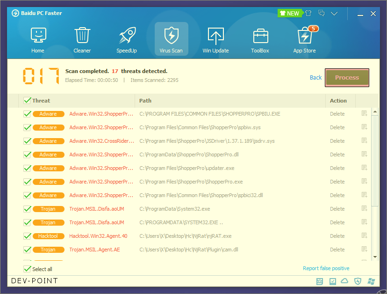The image size is (387, 294).
Task: Uncheck the ShopperPro.dll threat row
Action: point(27,154)
